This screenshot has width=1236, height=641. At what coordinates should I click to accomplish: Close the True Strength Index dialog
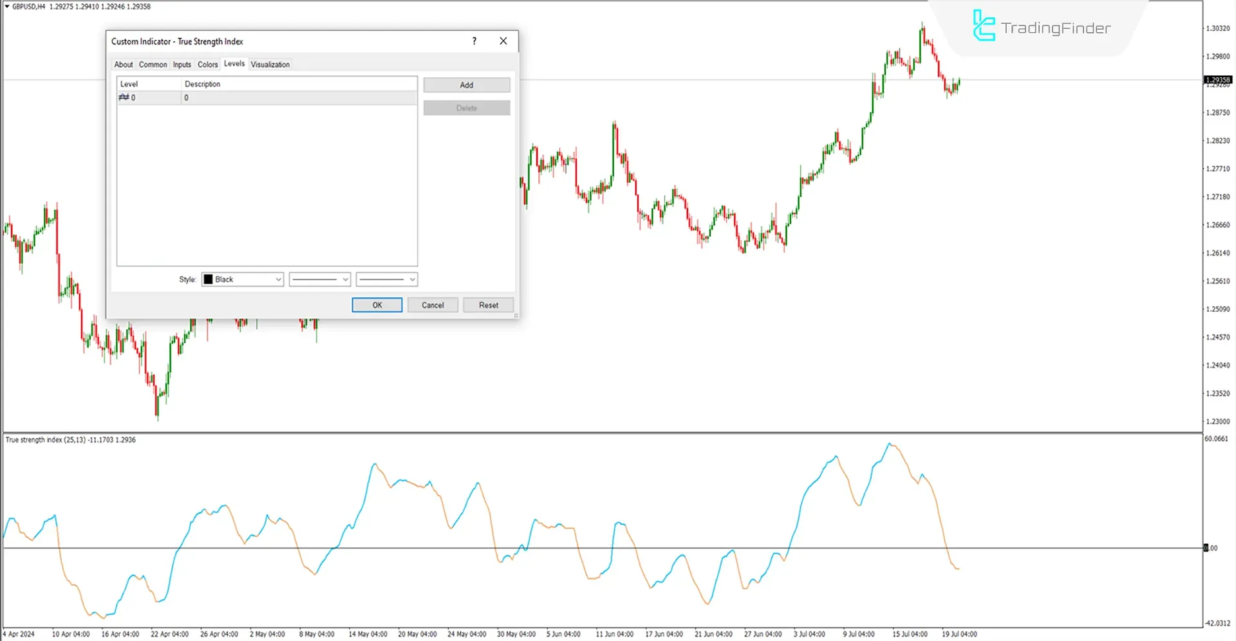[x=503, y=41]
